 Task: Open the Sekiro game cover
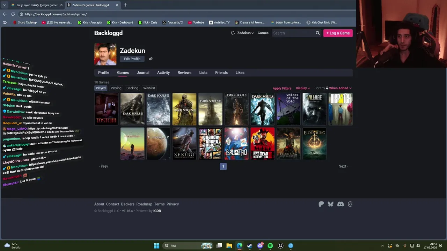[184, 144]
